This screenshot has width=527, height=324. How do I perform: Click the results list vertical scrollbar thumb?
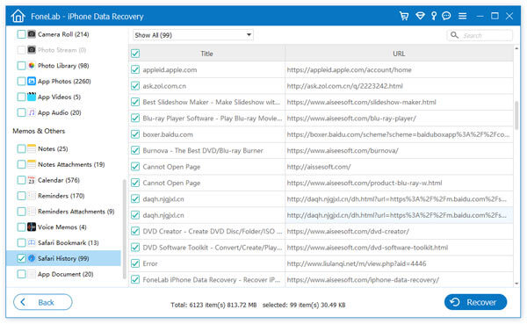click(x=516, y=115)
